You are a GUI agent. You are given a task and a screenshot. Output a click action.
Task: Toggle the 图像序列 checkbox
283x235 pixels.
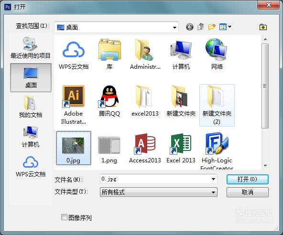64,217
